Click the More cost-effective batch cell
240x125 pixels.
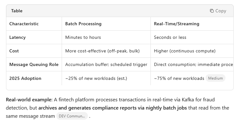(102, 51)
